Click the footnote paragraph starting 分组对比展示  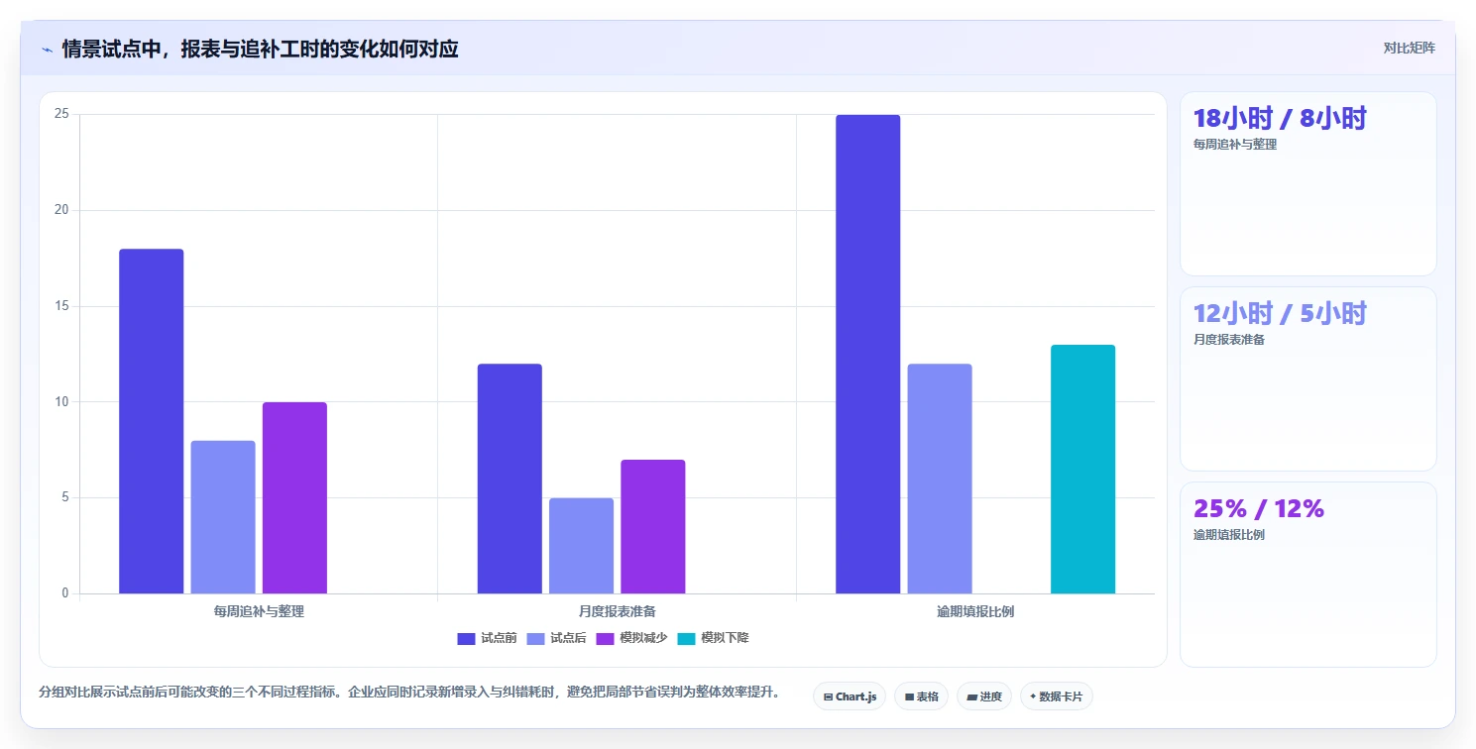(x=409, y=693)
